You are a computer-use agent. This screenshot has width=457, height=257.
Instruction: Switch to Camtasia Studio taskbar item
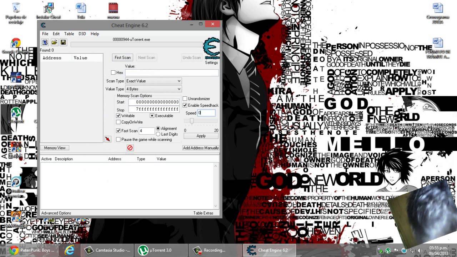coord(108,250)
